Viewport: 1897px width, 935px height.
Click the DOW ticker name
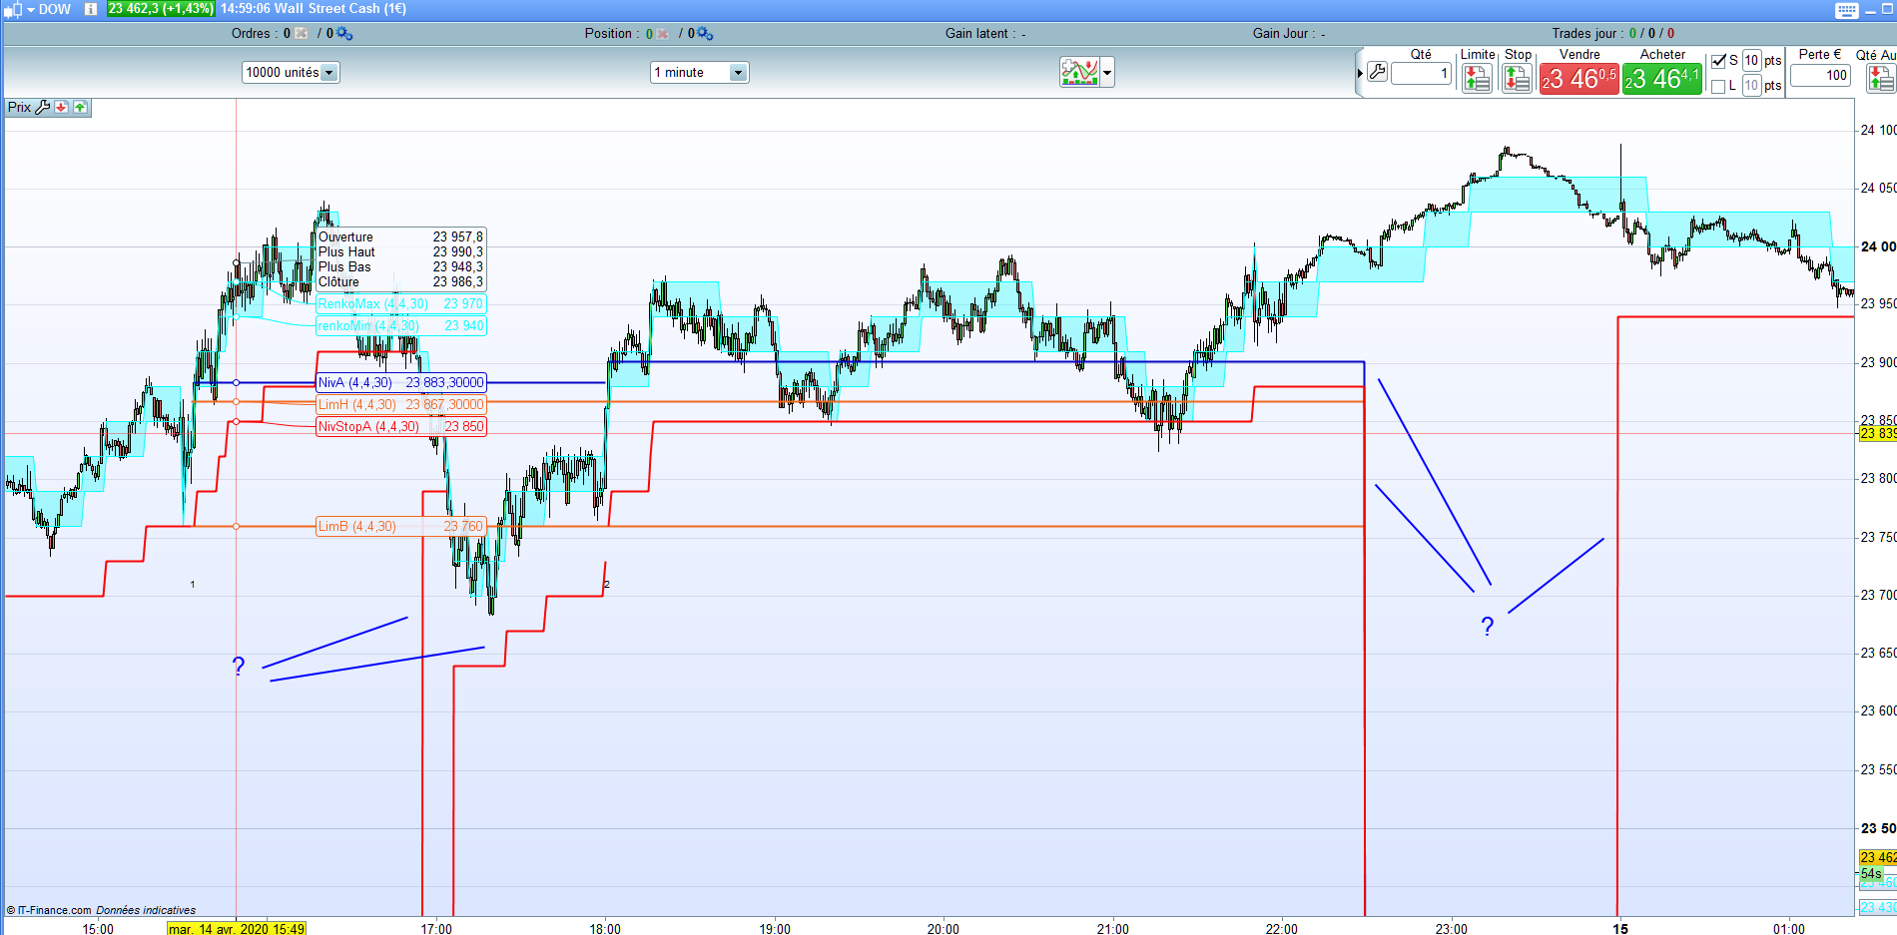click(55, 9)
